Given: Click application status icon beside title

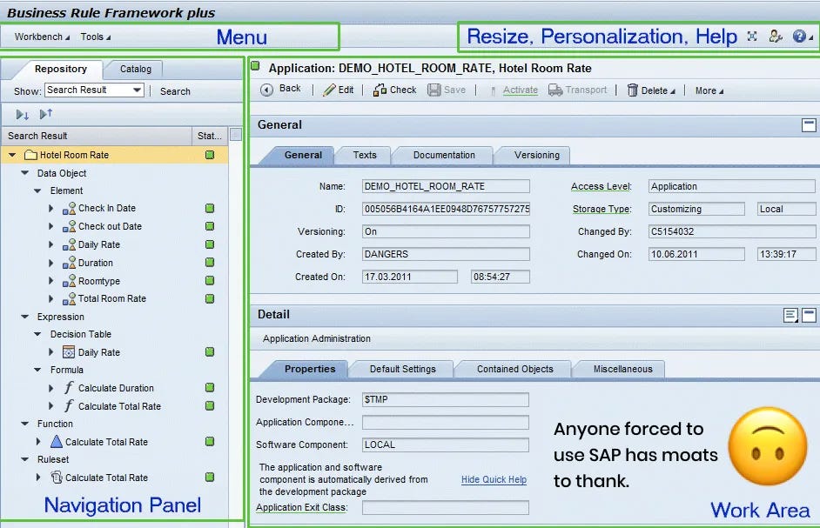Looking at the screenshot, I should pos(255,66).
